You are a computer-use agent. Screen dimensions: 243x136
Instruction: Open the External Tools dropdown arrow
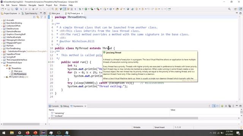pos(101,9)
